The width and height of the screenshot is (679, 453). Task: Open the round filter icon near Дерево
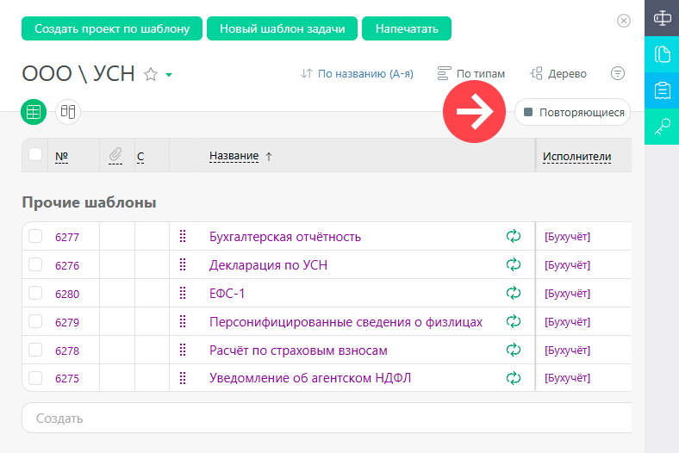618,73
